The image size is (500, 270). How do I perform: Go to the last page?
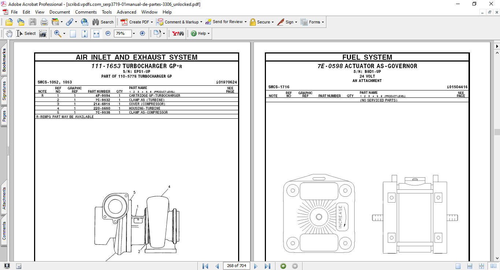267,266
